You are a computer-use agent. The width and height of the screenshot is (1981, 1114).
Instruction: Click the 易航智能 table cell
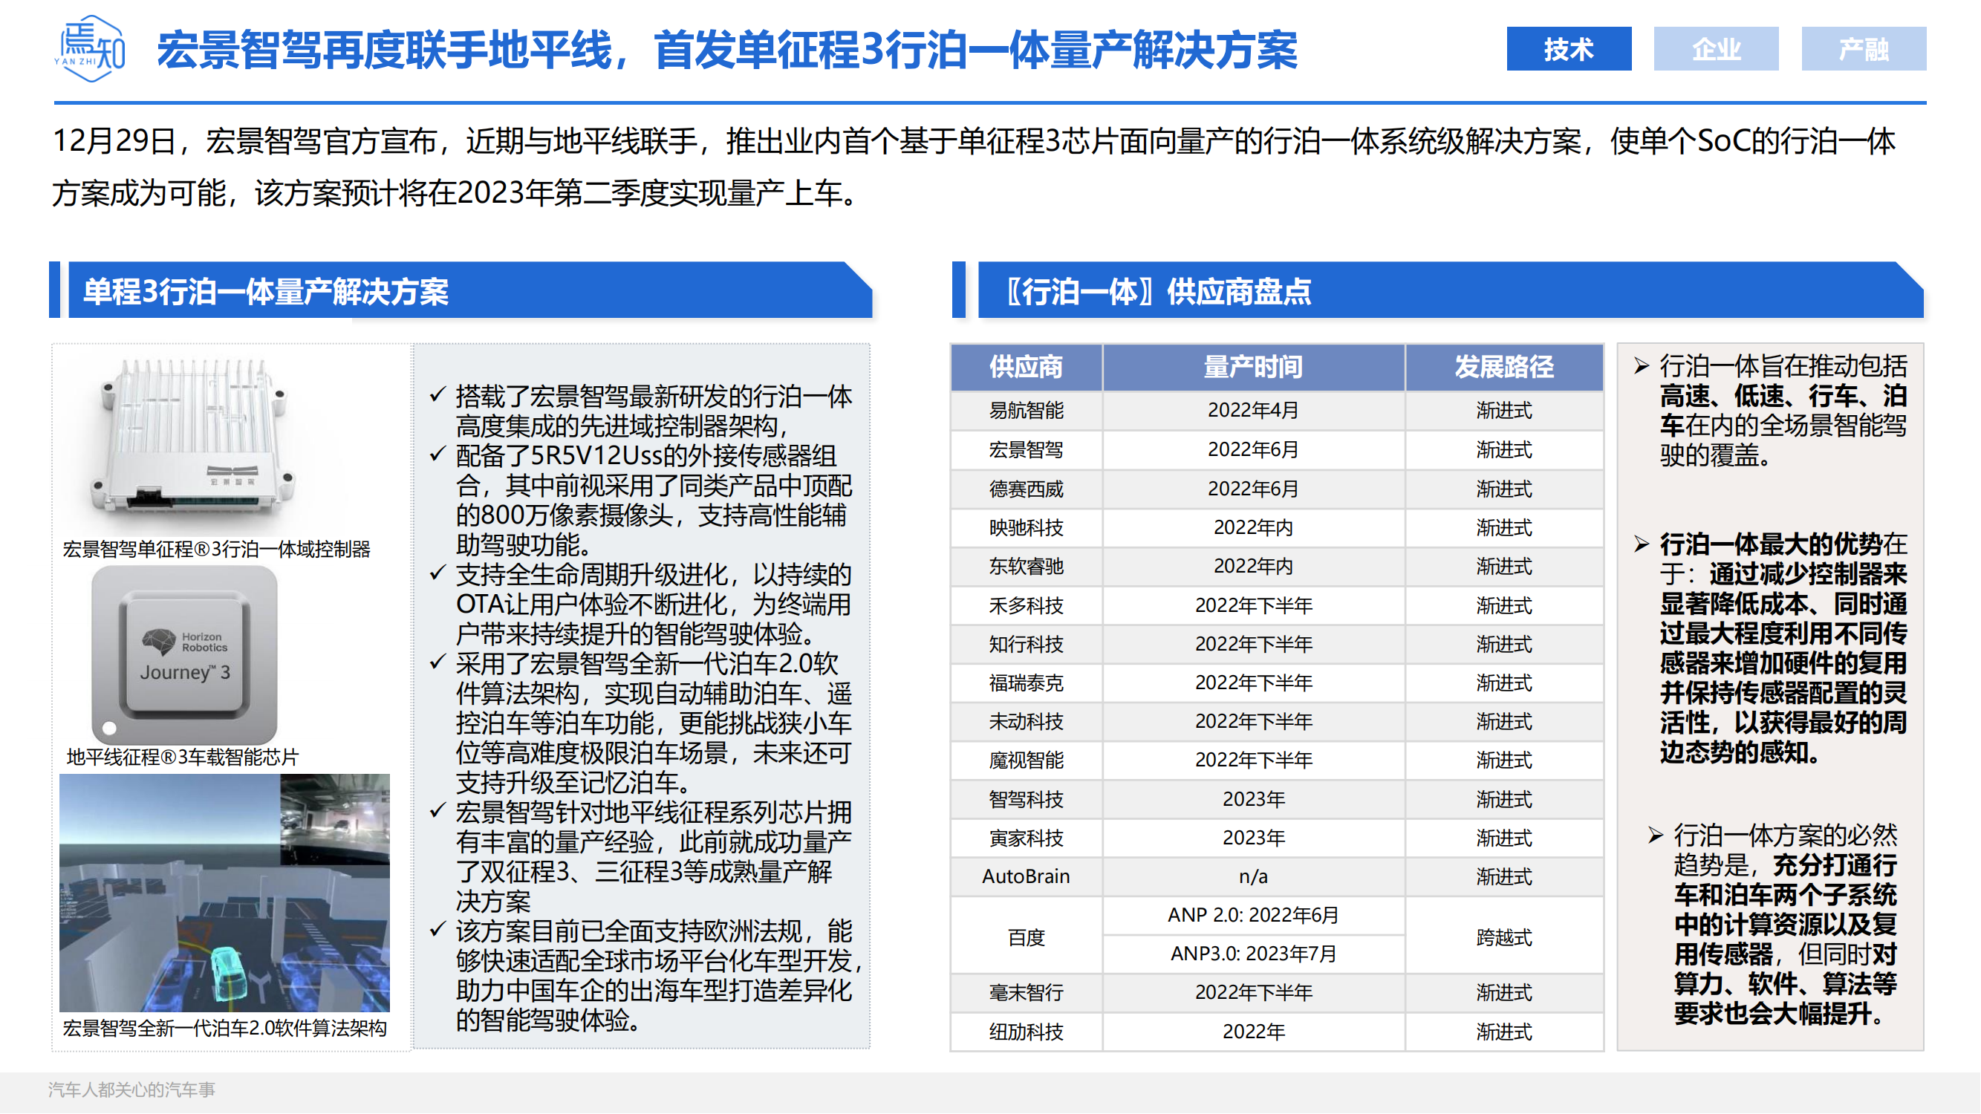1027,411
